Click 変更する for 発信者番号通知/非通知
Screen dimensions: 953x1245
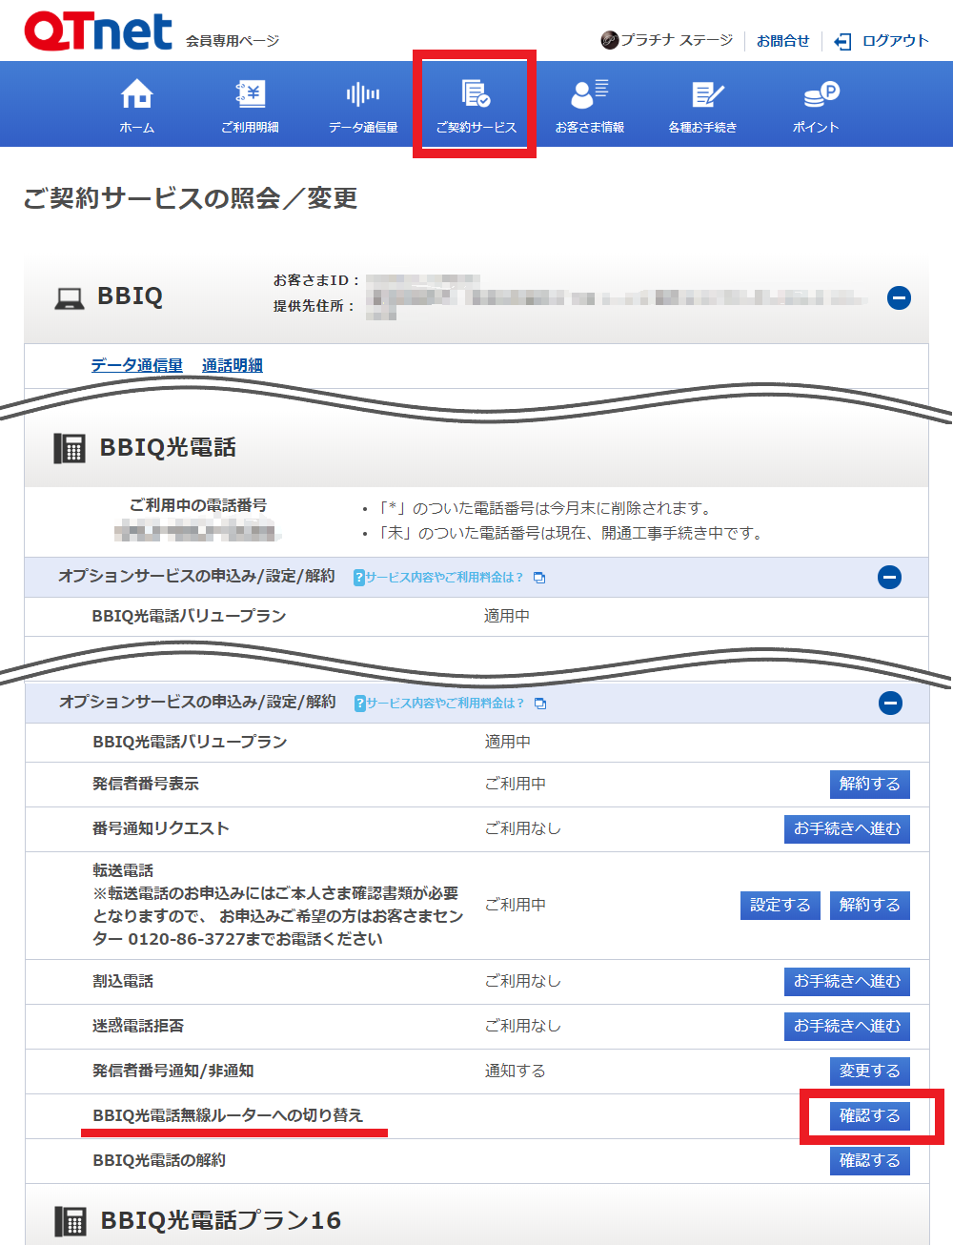point(869,1071)
